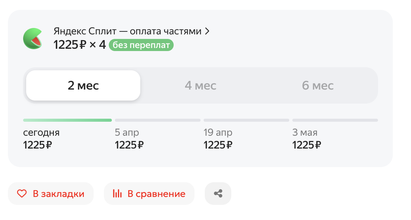Choose the 6 мес payment period

(318, 85)
